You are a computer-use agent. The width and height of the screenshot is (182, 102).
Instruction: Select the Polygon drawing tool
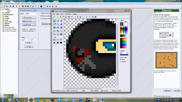(x=61, y=24)
